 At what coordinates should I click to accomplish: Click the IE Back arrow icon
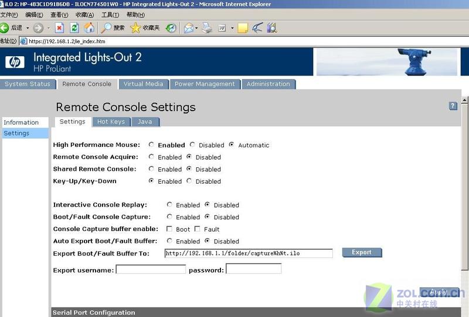[x=4, y=28]
